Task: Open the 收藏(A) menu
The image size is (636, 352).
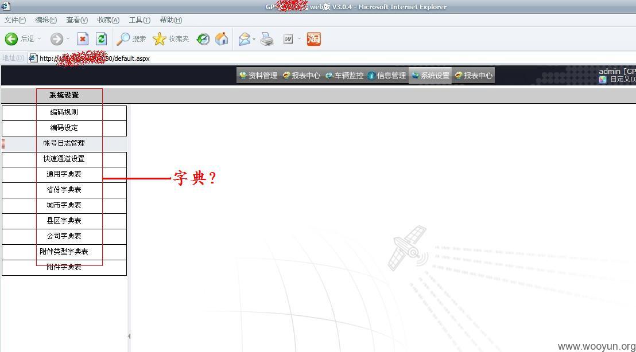Action: [108, 20]
